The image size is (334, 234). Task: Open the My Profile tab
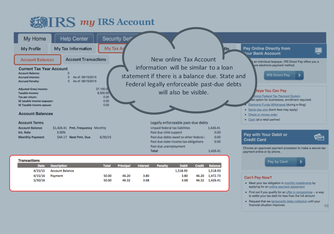31,49
